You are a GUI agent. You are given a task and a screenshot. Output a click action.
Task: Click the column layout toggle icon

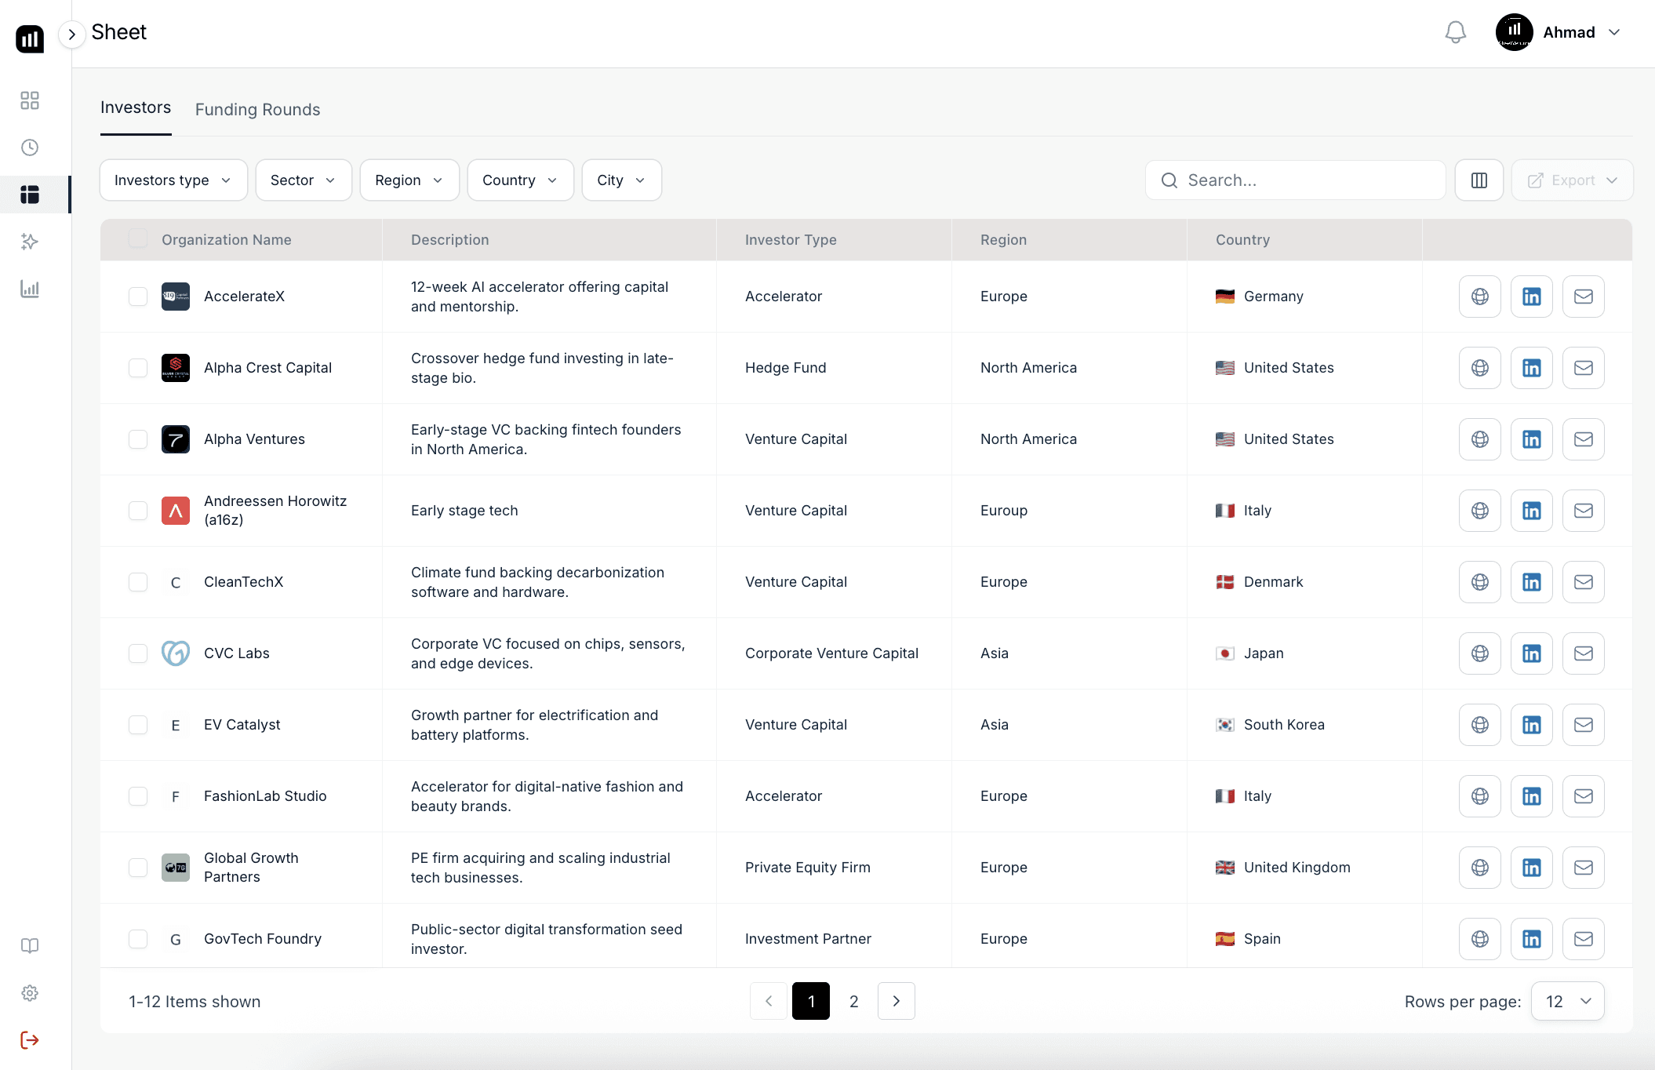pos(1479,180)
